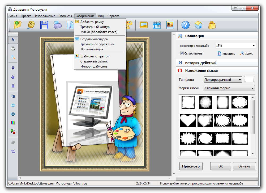Image resolution: width=266 pixels, height=193 pixels.
Task: Click the white background color swatch
Action: point(249,79)
